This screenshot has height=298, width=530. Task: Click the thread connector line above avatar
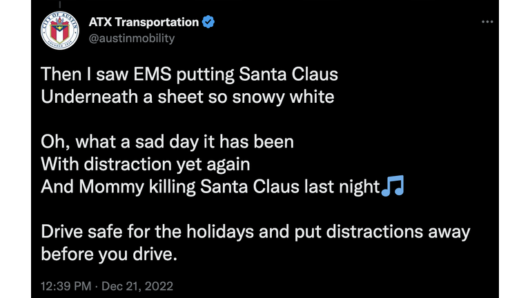[60, 4]
